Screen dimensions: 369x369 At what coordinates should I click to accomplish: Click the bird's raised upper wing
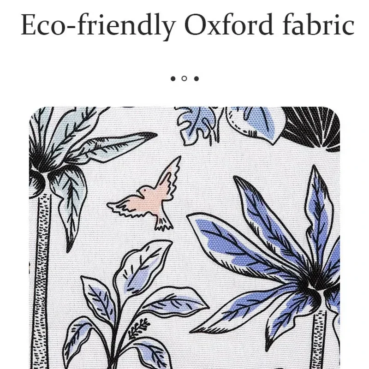[170, 177]
